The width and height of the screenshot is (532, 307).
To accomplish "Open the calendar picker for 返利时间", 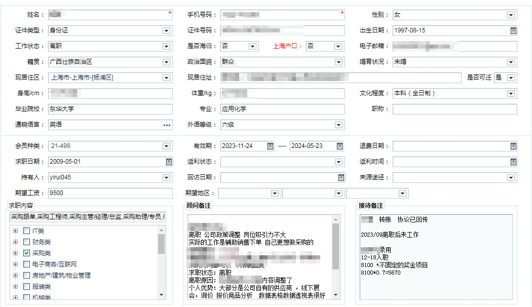I will click(513, 162).
